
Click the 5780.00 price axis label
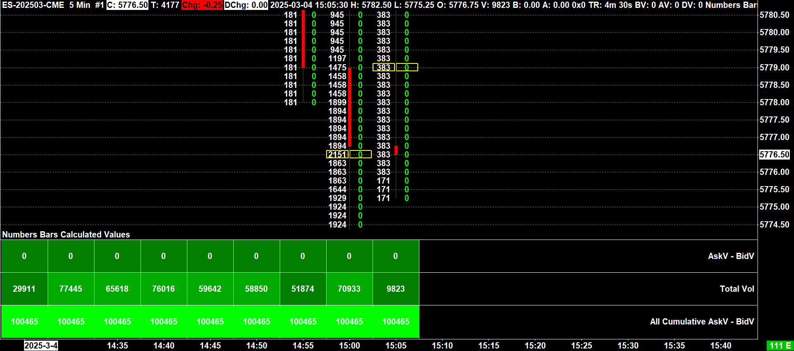(x=774, y=32)
